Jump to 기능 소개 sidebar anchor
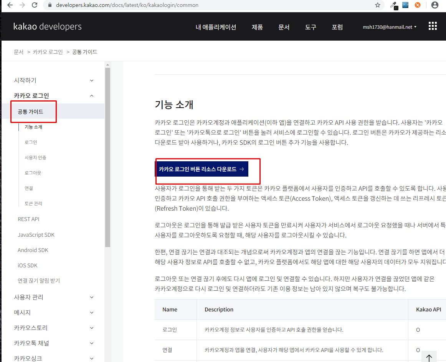 pos(33,127)
